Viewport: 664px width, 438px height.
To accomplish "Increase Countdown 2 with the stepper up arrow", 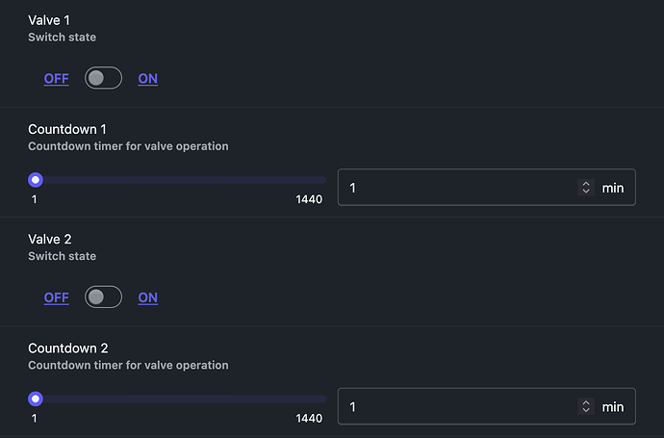I will coord(586,403).
